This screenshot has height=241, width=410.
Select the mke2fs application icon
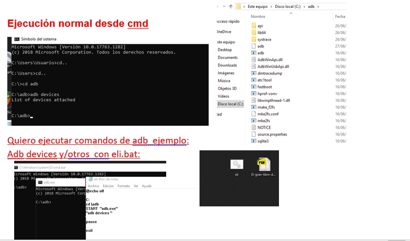coord(253,120)
